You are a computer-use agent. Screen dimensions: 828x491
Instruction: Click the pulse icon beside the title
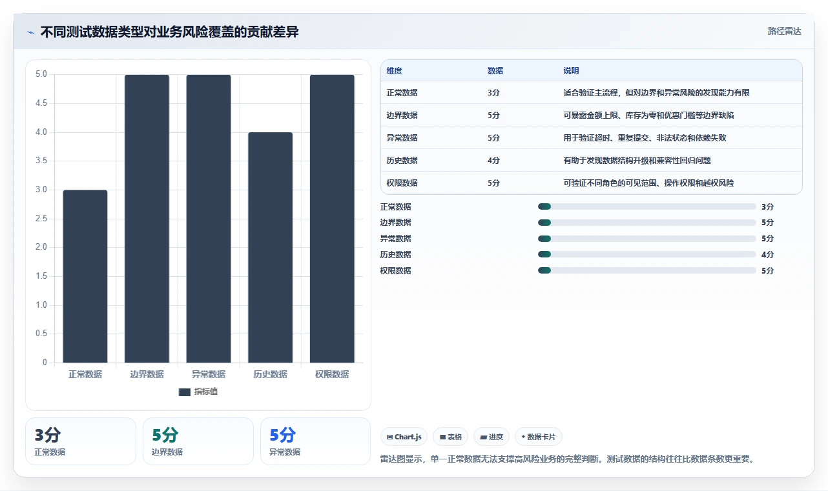30,32
